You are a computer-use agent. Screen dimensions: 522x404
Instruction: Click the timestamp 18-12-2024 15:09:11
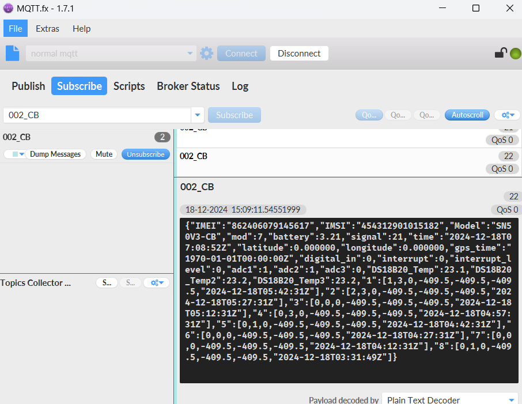coord(243,210)
